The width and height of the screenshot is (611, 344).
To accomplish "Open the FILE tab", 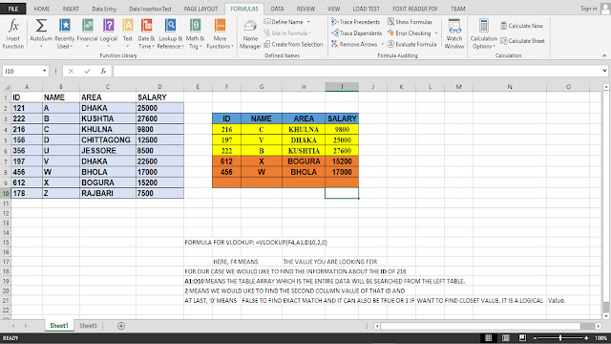I will click(13, 9).
